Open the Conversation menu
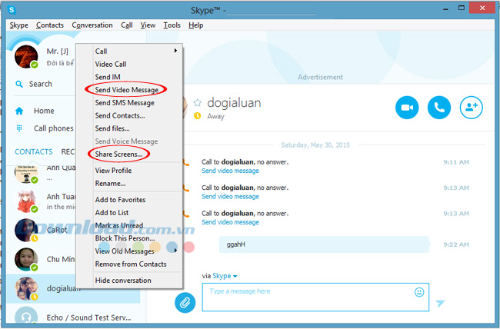The image size is (500, 329). point(92,25)
